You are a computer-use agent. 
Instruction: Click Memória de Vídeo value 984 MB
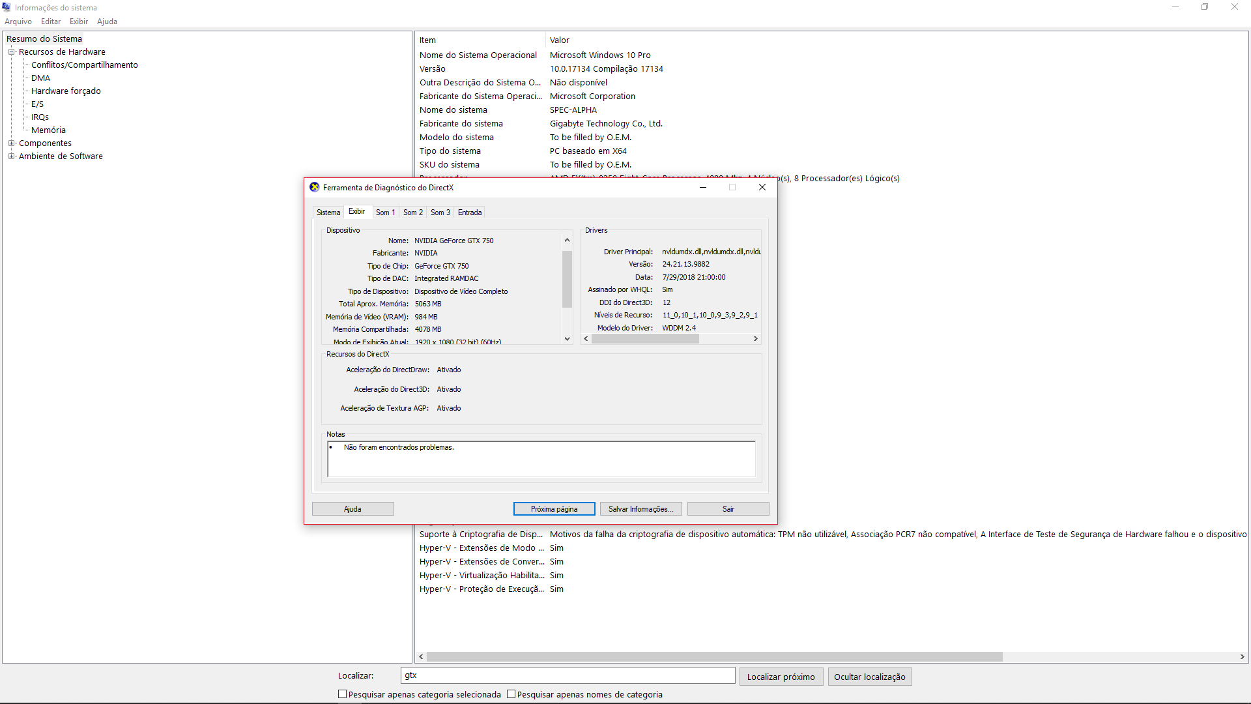426,317
